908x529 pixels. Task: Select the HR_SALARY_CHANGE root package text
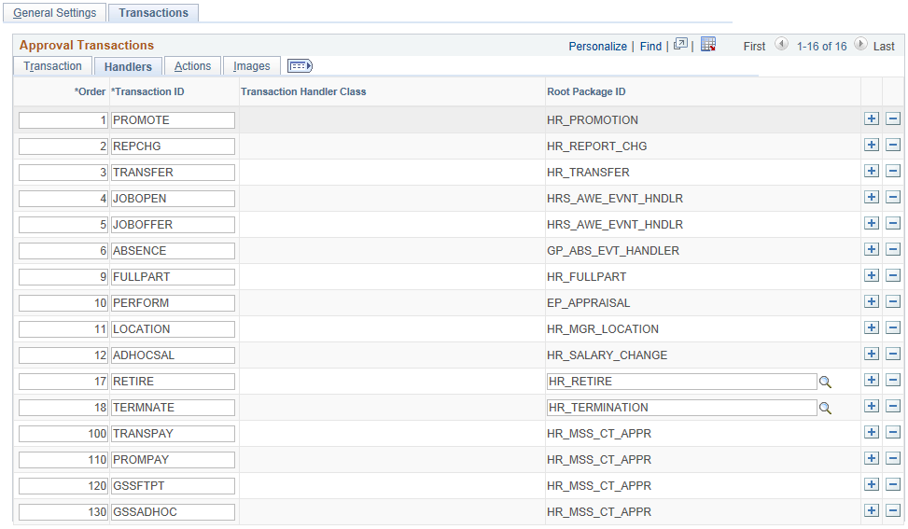pyautogui.click(x=607, y=355)
